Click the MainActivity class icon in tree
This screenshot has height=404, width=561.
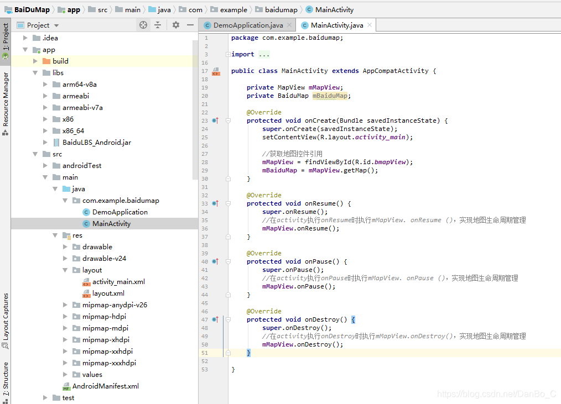tap(86, 224)
